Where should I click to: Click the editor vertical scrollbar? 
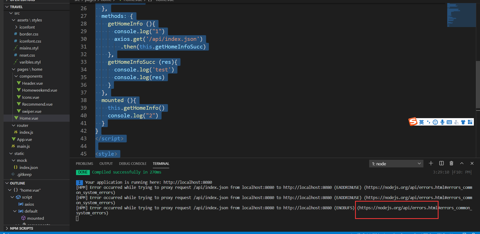478,84
